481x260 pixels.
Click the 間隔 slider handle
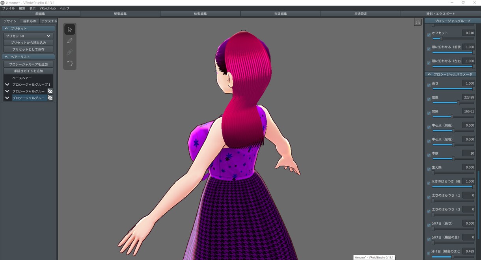(x=452, y=117)
